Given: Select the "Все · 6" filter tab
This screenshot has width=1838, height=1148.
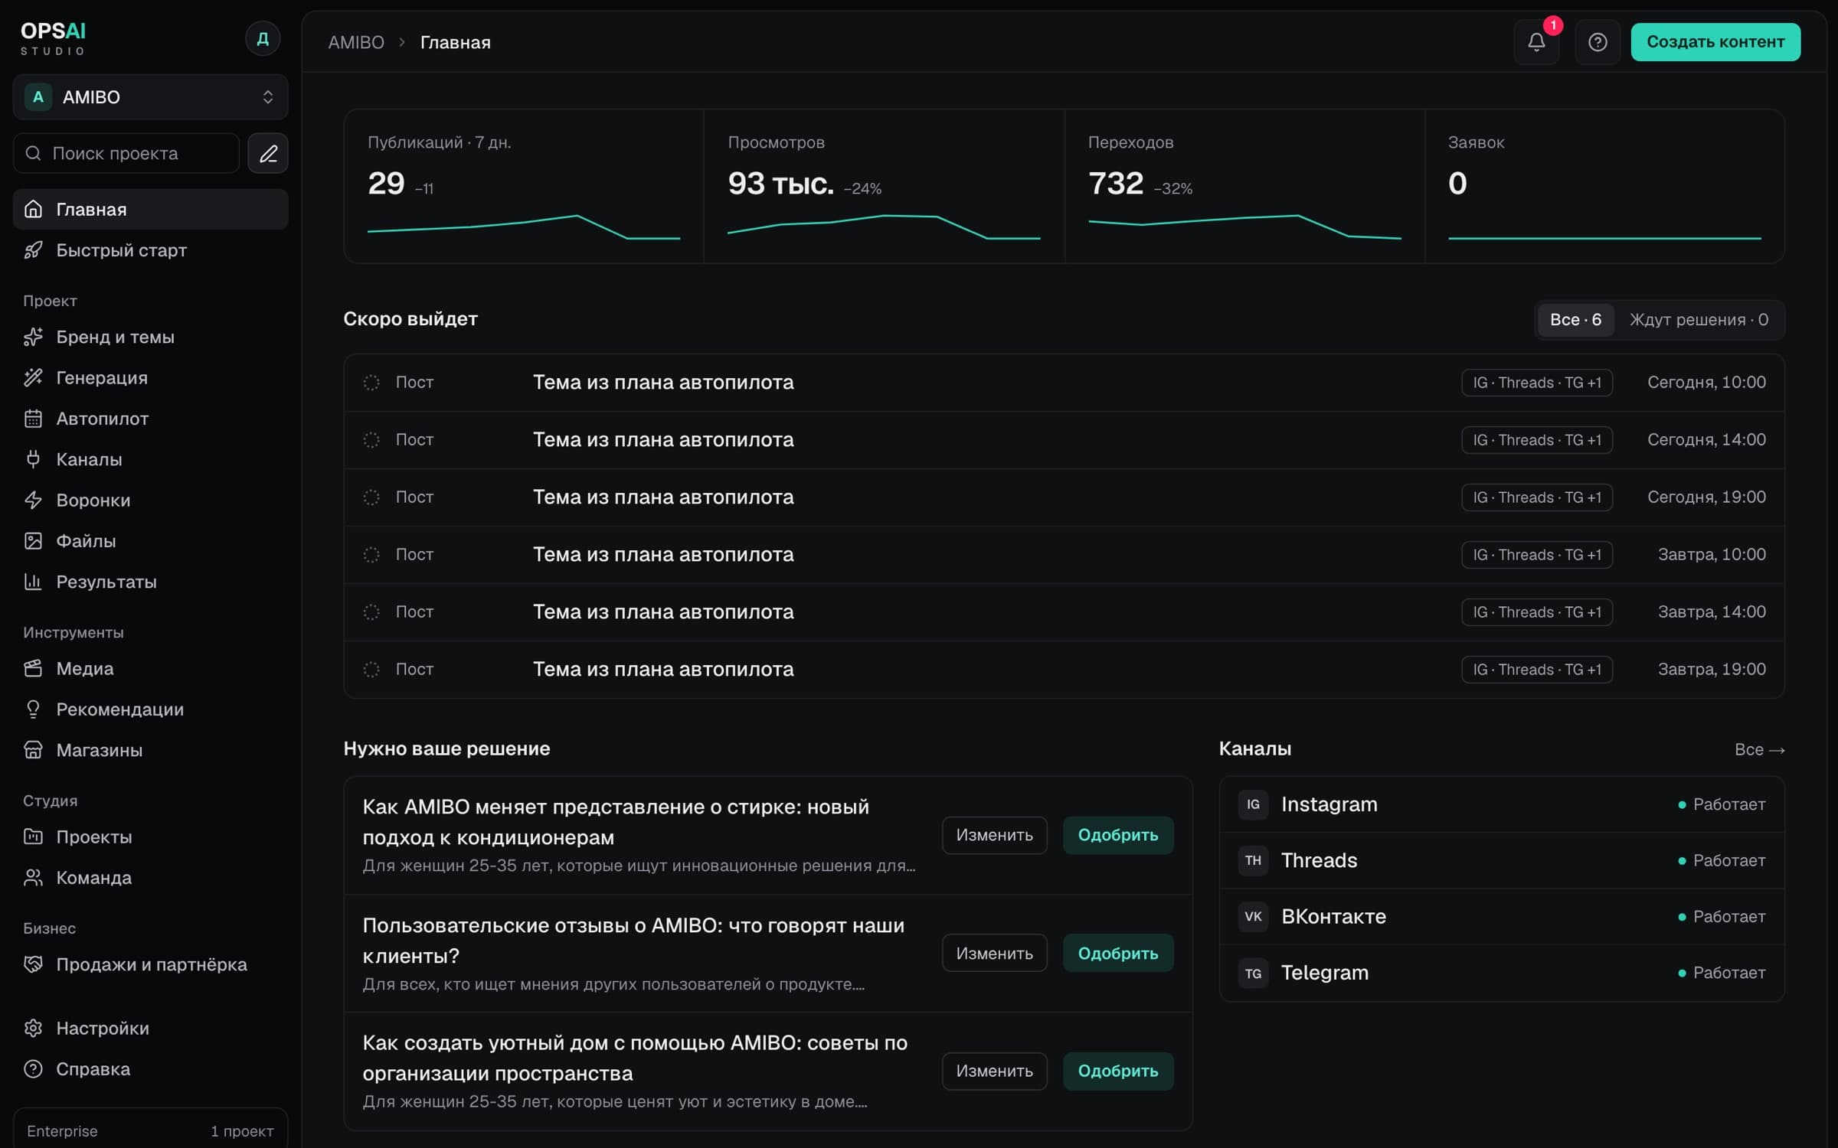Looking at the screenshot, I should tap(1575, 320).
